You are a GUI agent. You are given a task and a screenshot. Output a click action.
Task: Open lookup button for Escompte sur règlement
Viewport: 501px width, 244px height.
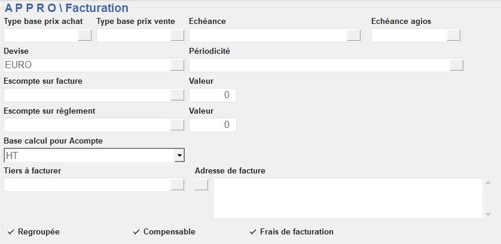coord(178,125)
